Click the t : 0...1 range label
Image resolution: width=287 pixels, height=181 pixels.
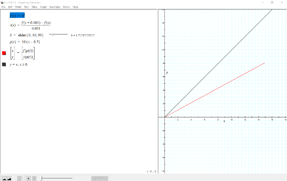click(x=152, y=171)
